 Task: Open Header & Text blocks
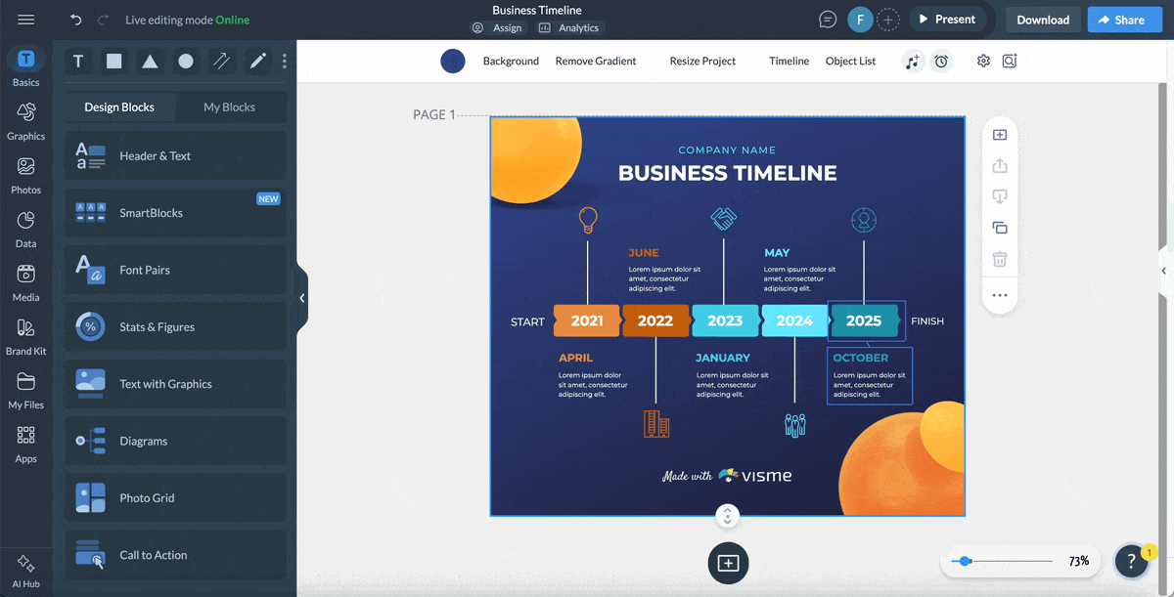[175, 155]
